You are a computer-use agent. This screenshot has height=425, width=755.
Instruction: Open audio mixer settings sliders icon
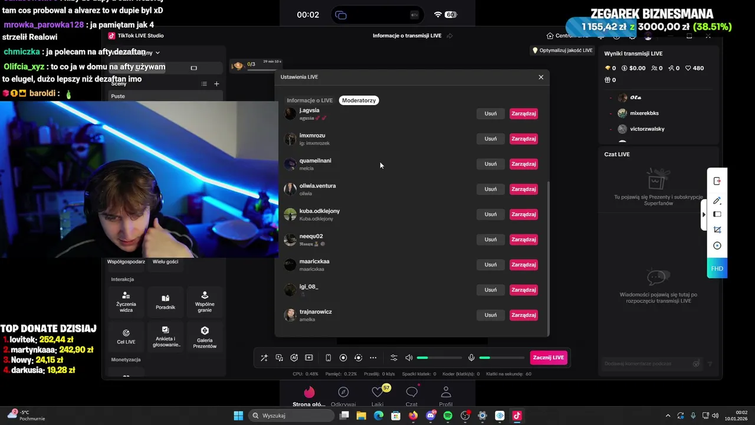394,358
